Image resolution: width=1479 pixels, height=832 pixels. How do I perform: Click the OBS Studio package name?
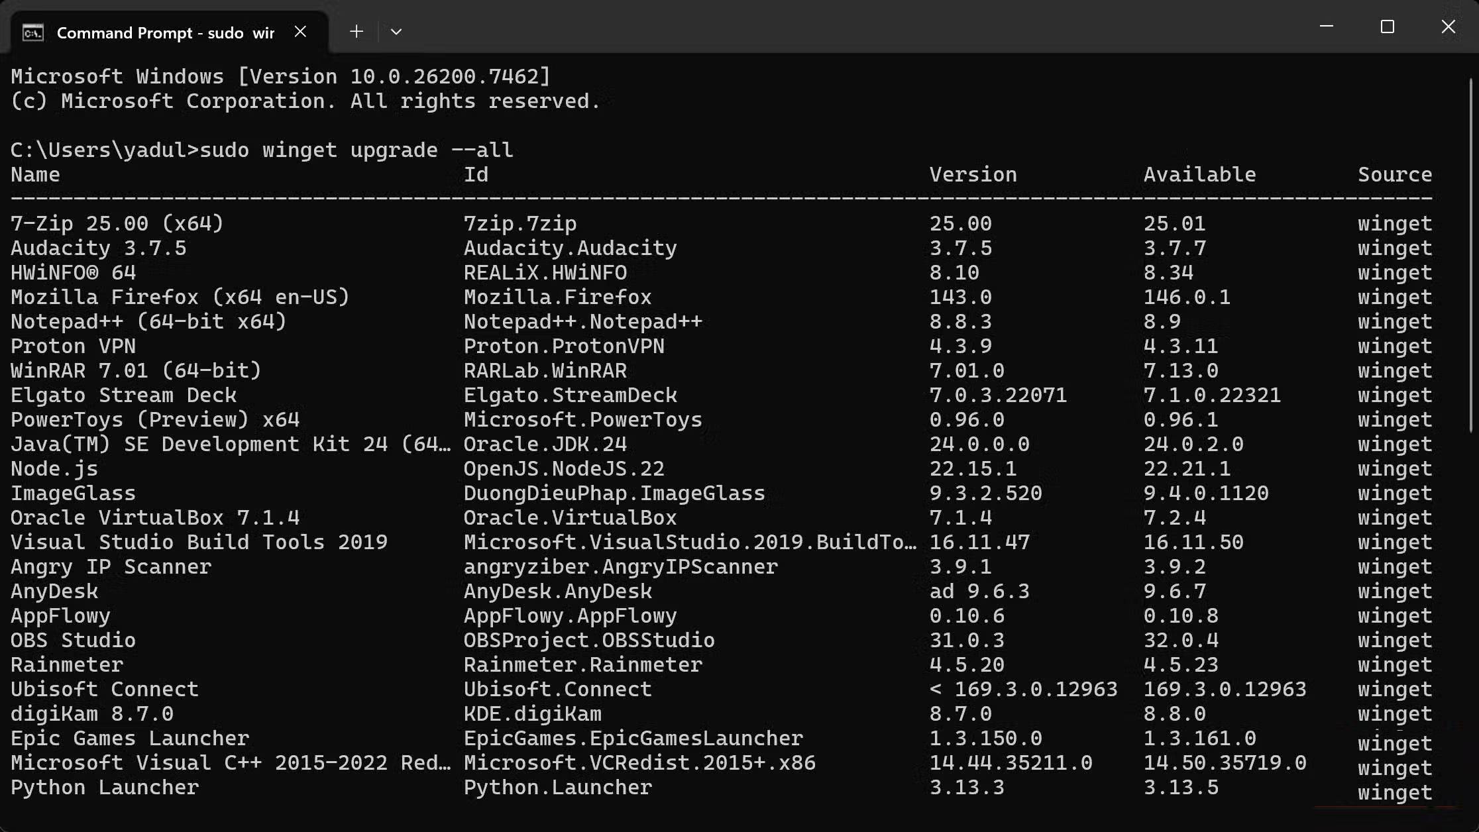point(73,641)
